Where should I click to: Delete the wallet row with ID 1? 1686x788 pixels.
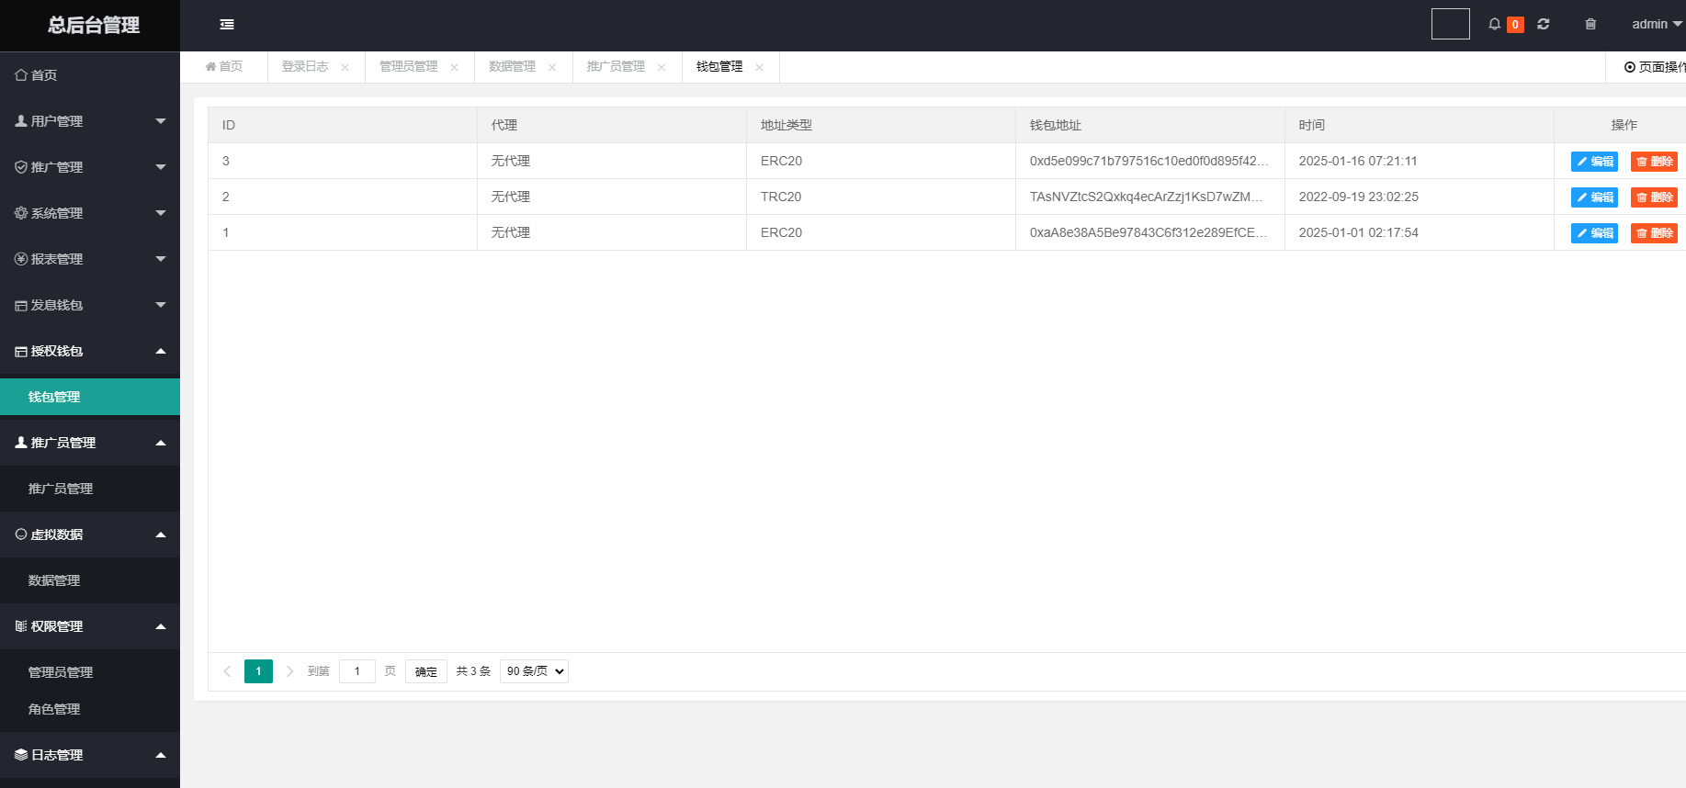[1654, 233]
